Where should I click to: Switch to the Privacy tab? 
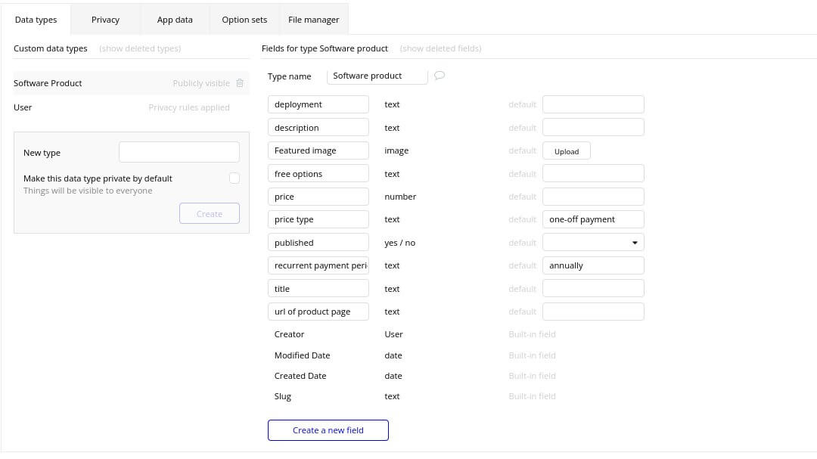(105, 20)
